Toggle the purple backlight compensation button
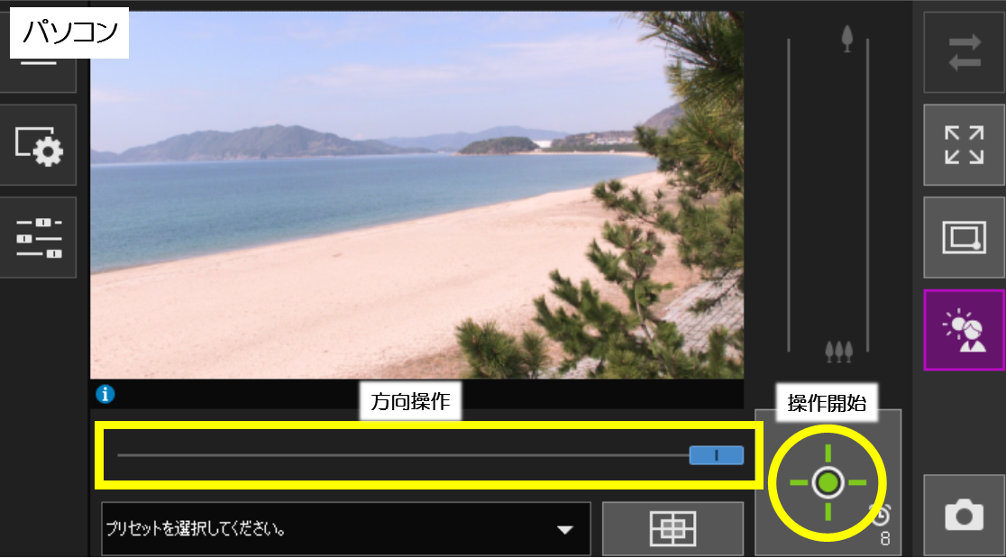 pyautogui.click(x=964, y=330)
